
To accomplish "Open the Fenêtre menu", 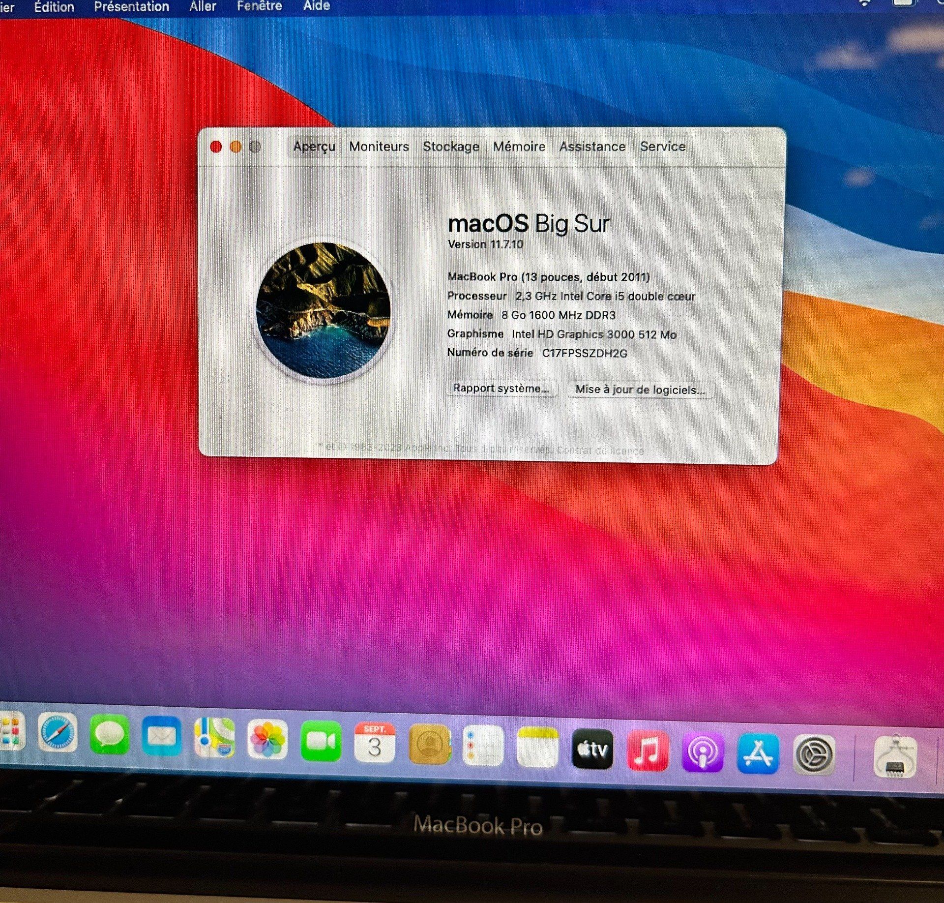I will click(260, 6).
